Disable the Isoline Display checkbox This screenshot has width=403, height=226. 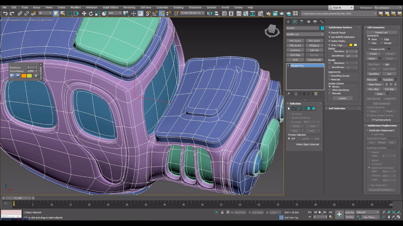point(330,41)
